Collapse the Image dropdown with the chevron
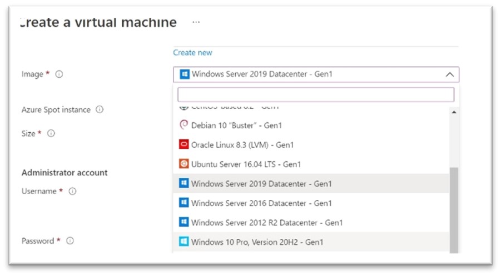 pyautogui.click(x=449, y=74)
